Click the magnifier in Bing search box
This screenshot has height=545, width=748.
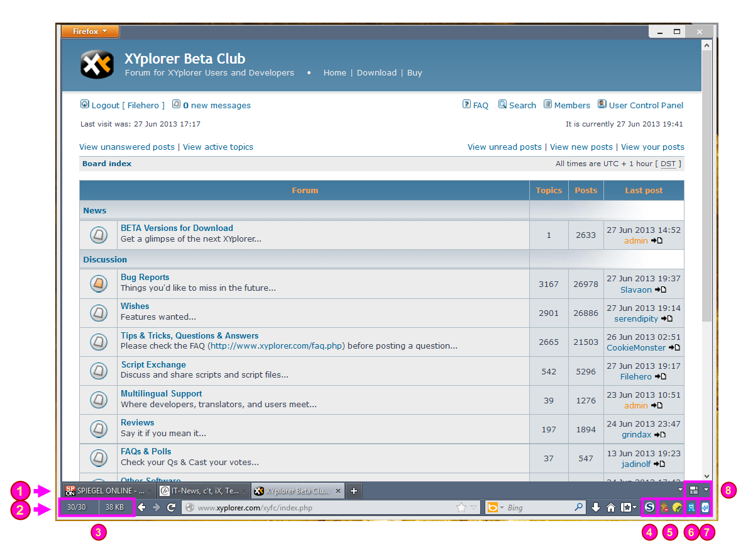(x=578, y=507)
